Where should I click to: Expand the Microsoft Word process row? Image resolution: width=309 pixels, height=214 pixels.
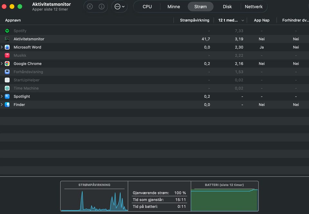tap(2, 47)
